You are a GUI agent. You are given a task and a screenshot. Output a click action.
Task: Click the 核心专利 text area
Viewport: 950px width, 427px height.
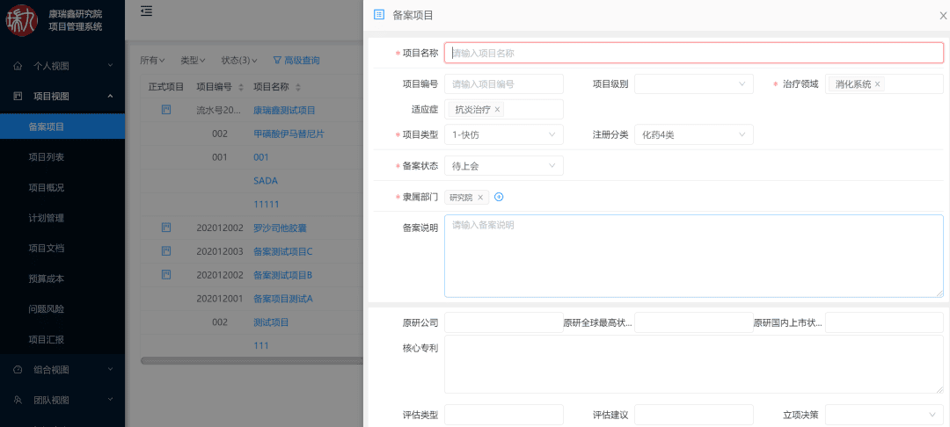pyautogui.click(x=694, y=365)
